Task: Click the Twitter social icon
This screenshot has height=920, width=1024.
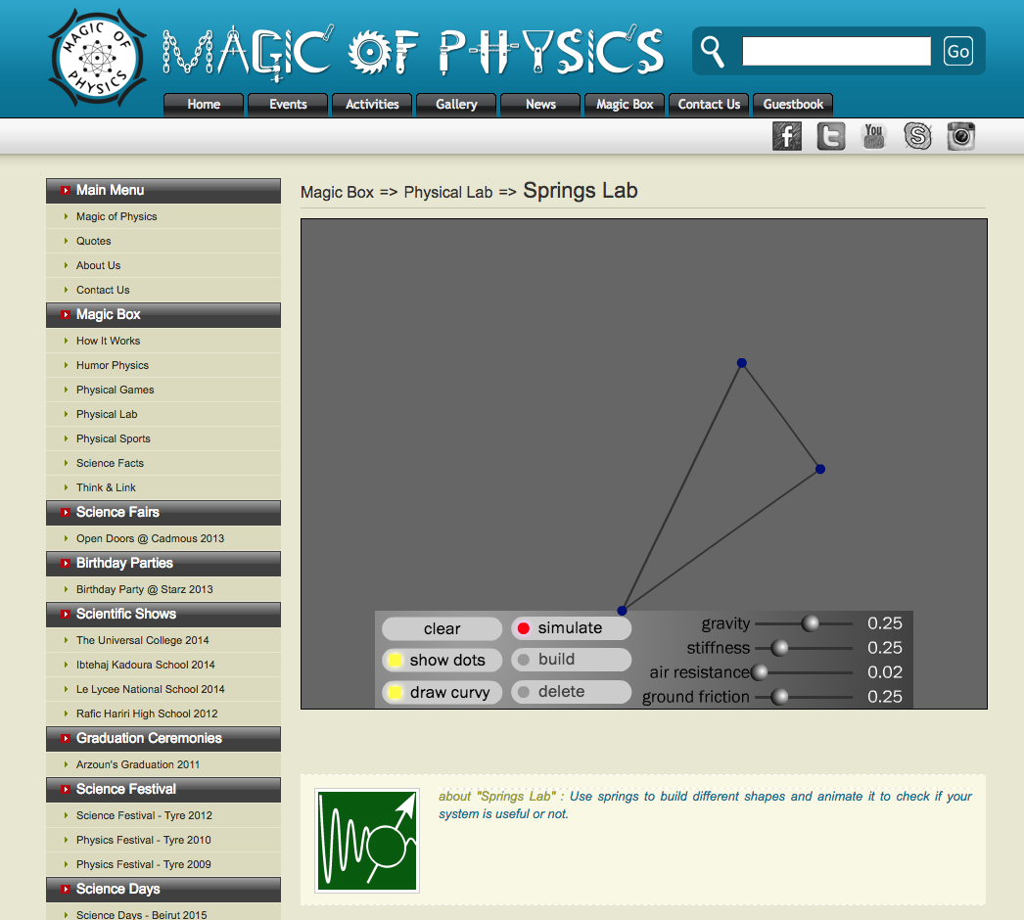Action: pos(830,136)
